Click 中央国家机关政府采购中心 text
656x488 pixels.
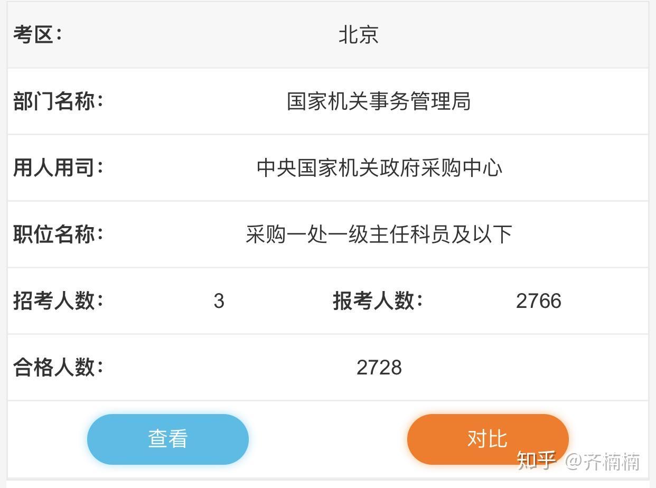click(379, 168)
